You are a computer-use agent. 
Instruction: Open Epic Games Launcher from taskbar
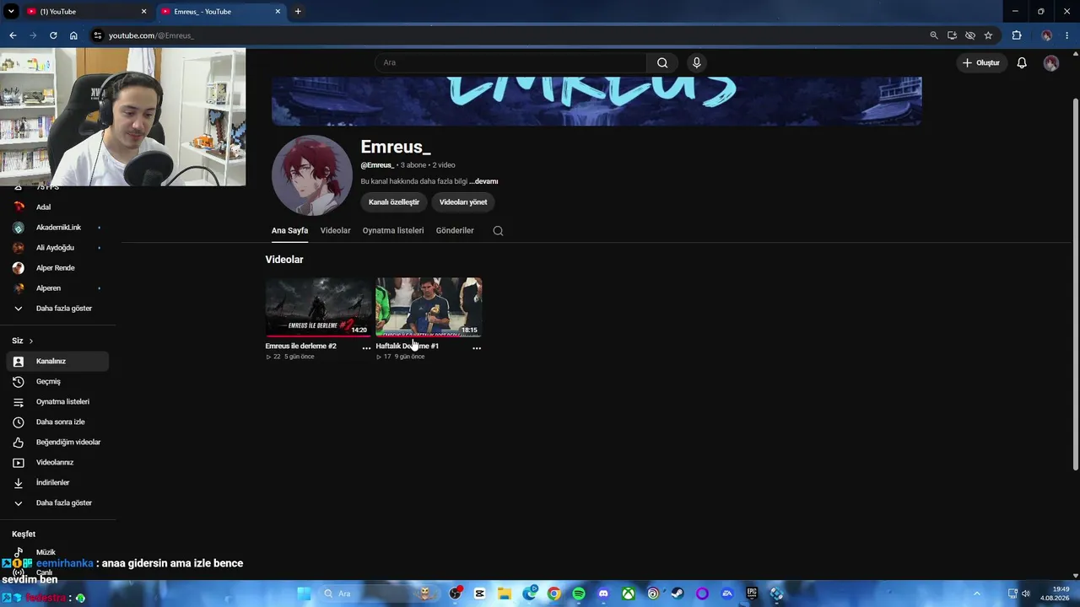point(752,594)
